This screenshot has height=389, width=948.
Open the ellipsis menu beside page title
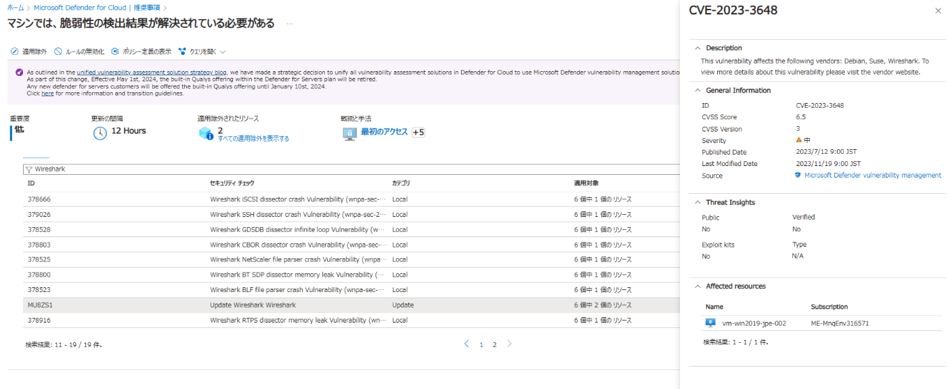point(289,24)
